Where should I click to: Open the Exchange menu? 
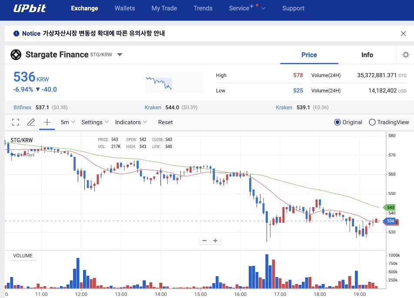[84, 8]
